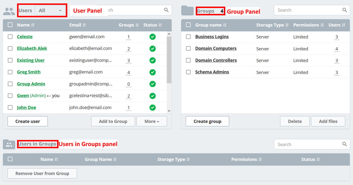Click the Users in Groups panel icon

pyautogui.click(x=9, y=144)
